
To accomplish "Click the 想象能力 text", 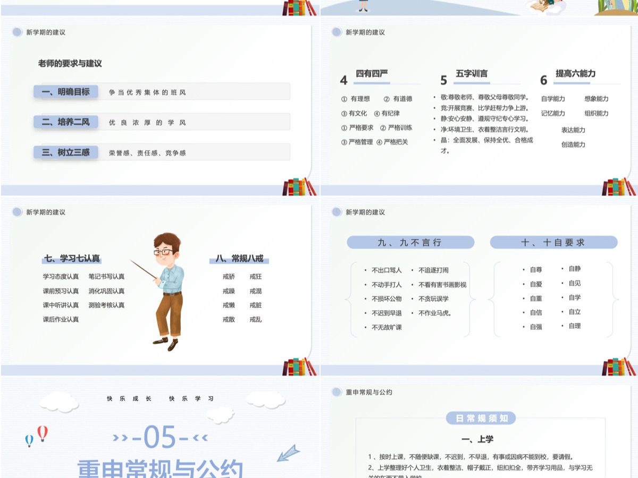I will (597, 99).
